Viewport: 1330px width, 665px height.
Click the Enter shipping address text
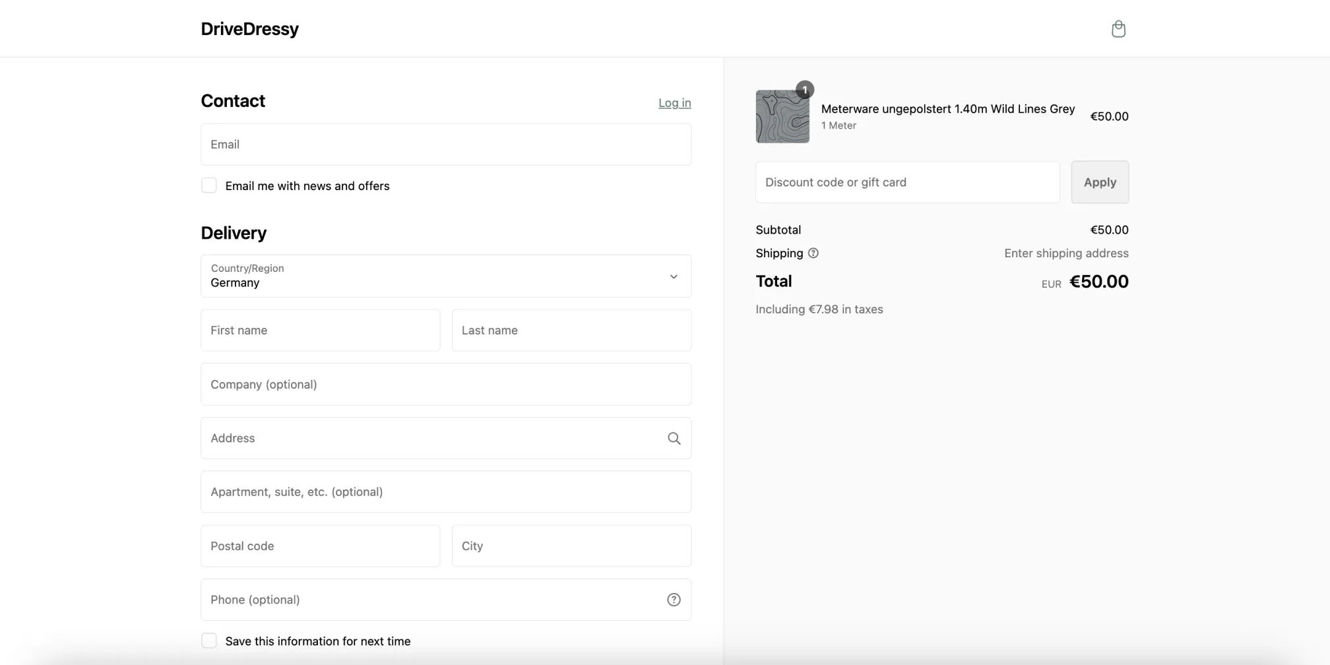pyautogui.click(x=1066, y=253)
